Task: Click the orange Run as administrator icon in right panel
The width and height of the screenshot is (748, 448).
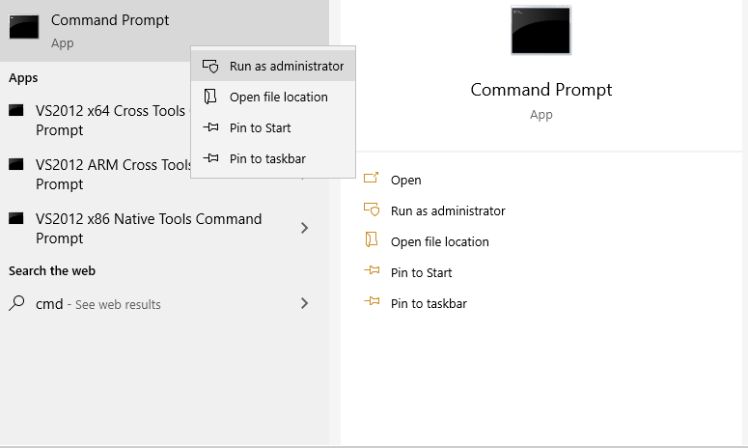Action: (372, 210)
